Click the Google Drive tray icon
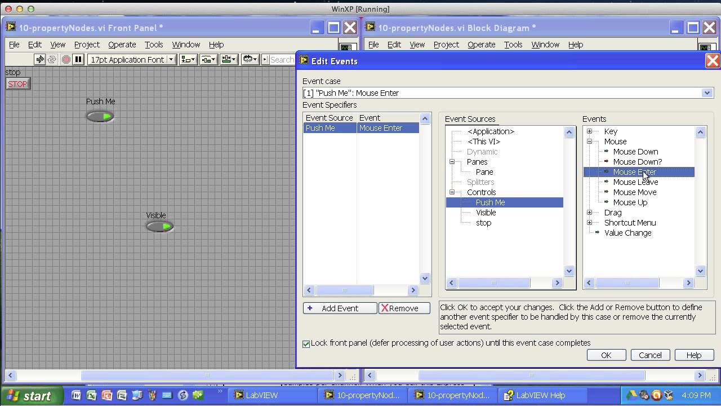Screen dimensions: 721x406 click(x=632, y=395)
